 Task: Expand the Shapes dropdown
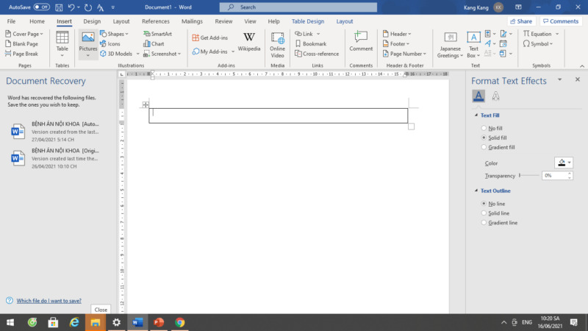coord(126,34)
